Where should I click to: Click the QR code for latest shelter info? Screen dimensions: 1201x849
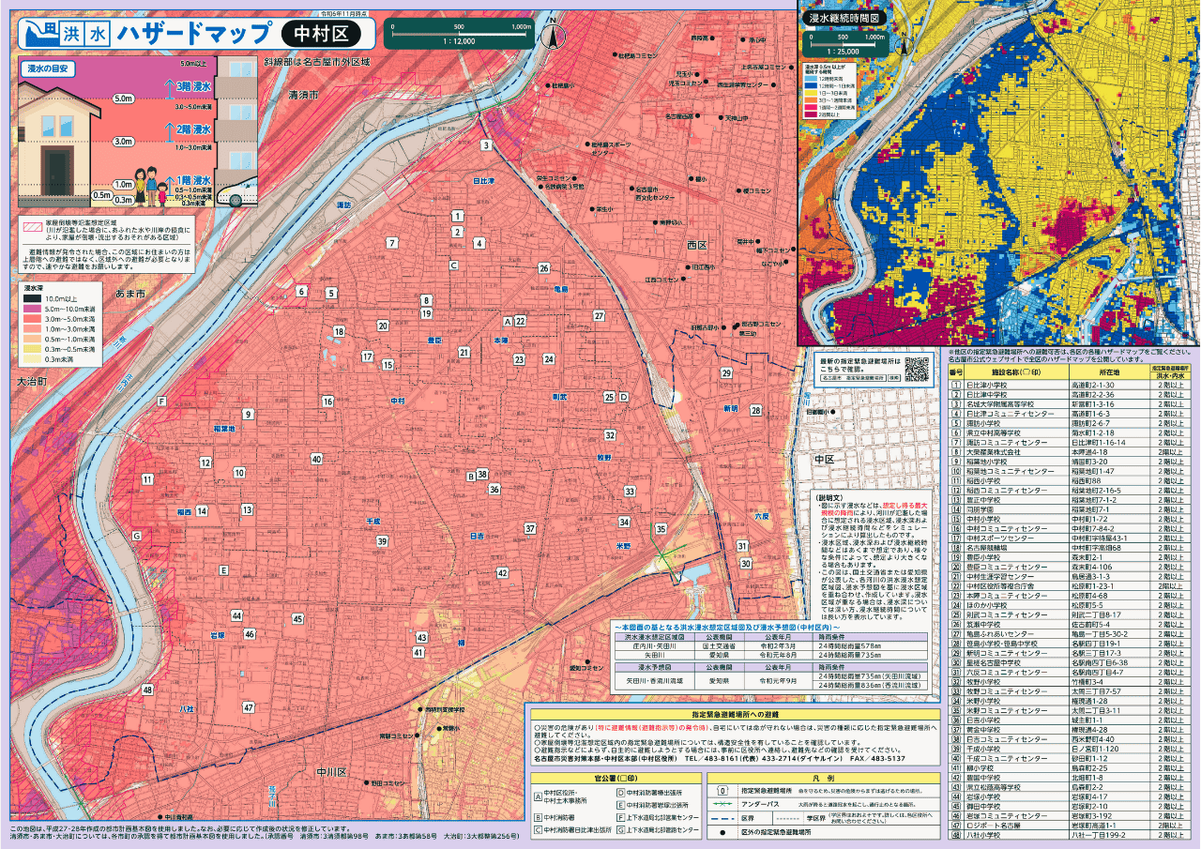pos(918,371)
